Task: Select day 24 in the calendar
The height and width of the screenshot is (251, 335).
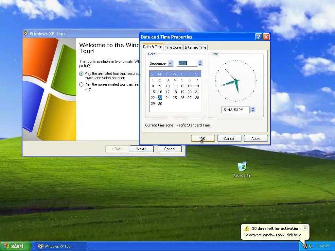Action: (x=167, y=97)
